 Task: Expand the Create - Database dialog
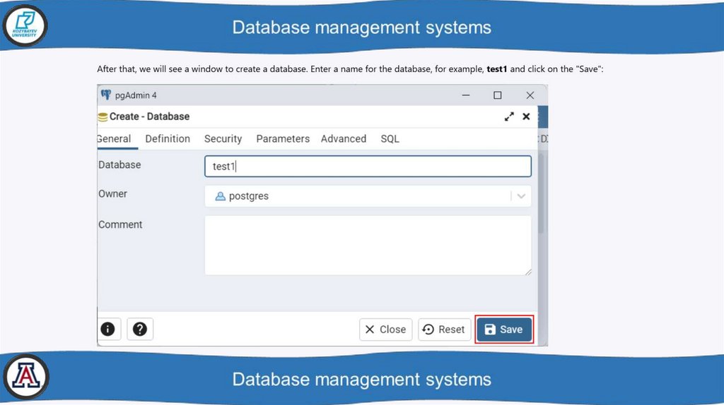point(509,116)
